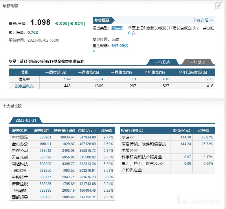Open stock code 688981 link

pyautogui.click(x=45, y=137)
